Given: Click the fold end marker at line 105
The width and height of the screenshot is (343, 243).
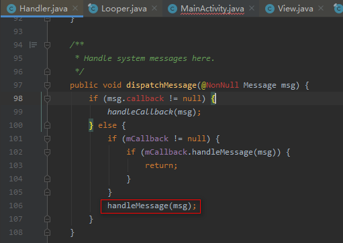Looking at the screenshot, I should pos(47,192).
